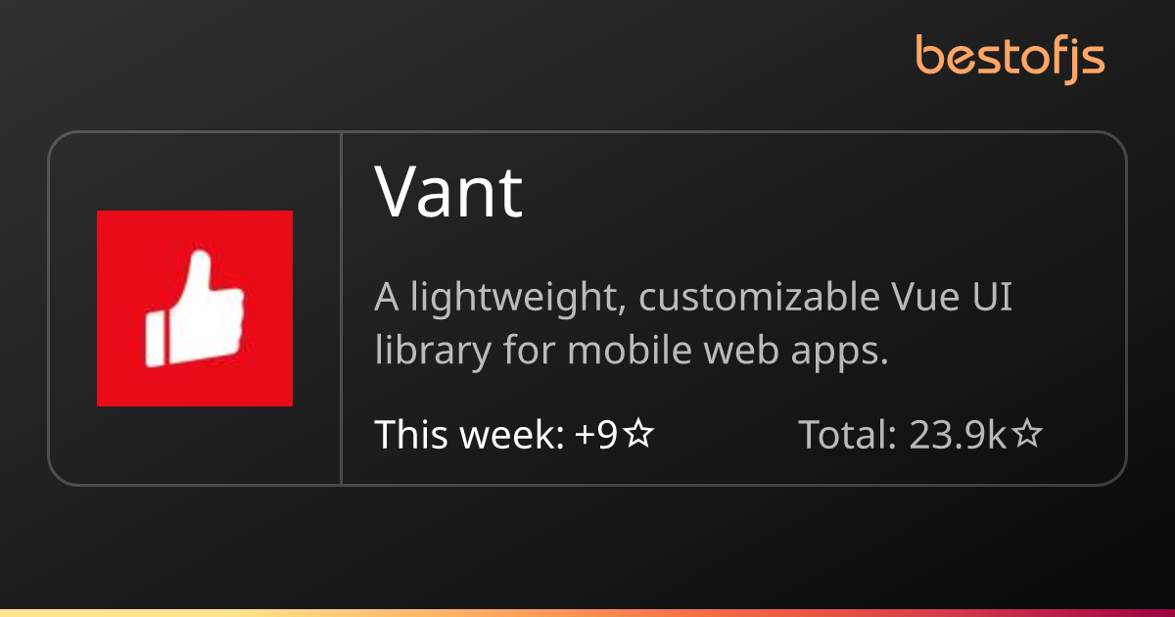This screenshot has width=1175, height=617.
Task: Click 'Vue UI' in the description
Action: 951,298
